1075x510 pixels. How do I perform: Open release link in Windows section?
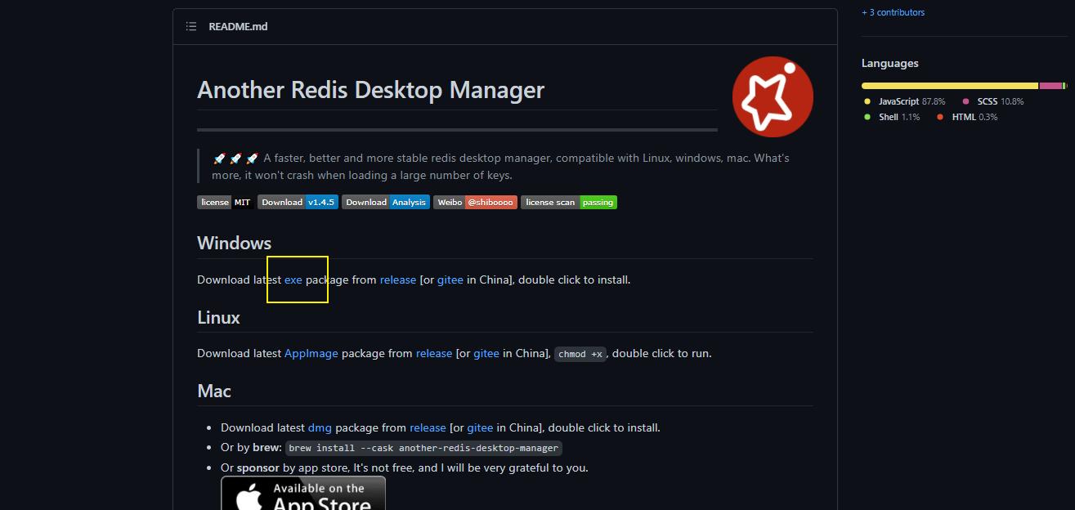(x=398, y=280)
